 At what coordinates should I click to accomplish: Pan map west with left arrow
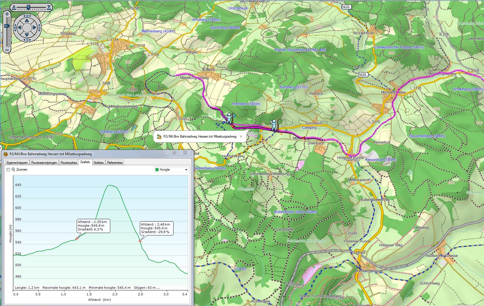pos(20,28)
